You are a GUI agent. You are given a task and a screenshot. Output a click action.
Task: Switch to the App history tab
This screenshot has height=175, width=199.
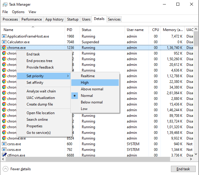click(54, 19)
